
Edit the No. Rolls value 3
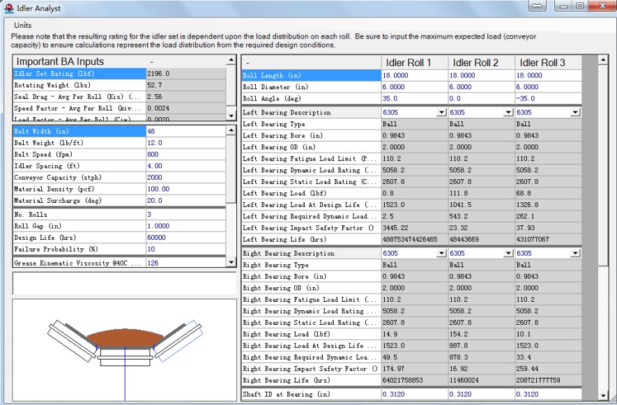click(x=185, y=215)
